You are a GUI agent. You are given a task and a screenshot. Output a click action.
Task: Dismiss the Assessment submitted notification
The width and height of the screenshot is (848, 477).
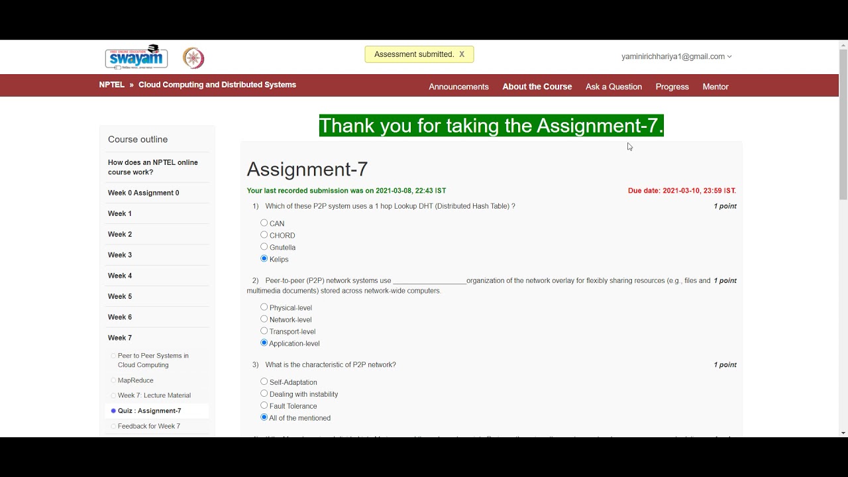click(462, 54)
